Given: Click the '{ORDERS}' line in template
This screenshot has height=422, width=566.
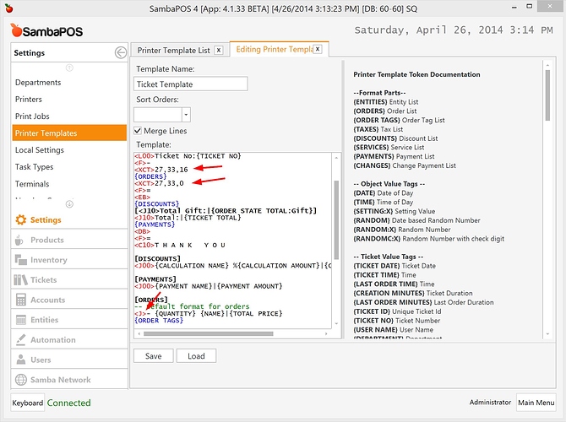Looking at the screenshot, I should point(150,176).
